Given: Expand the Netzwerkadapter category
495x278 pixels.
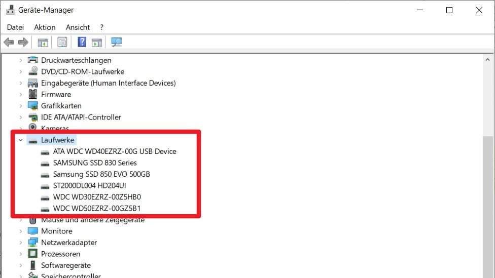Looking at the screenshot, I should 21,243.
